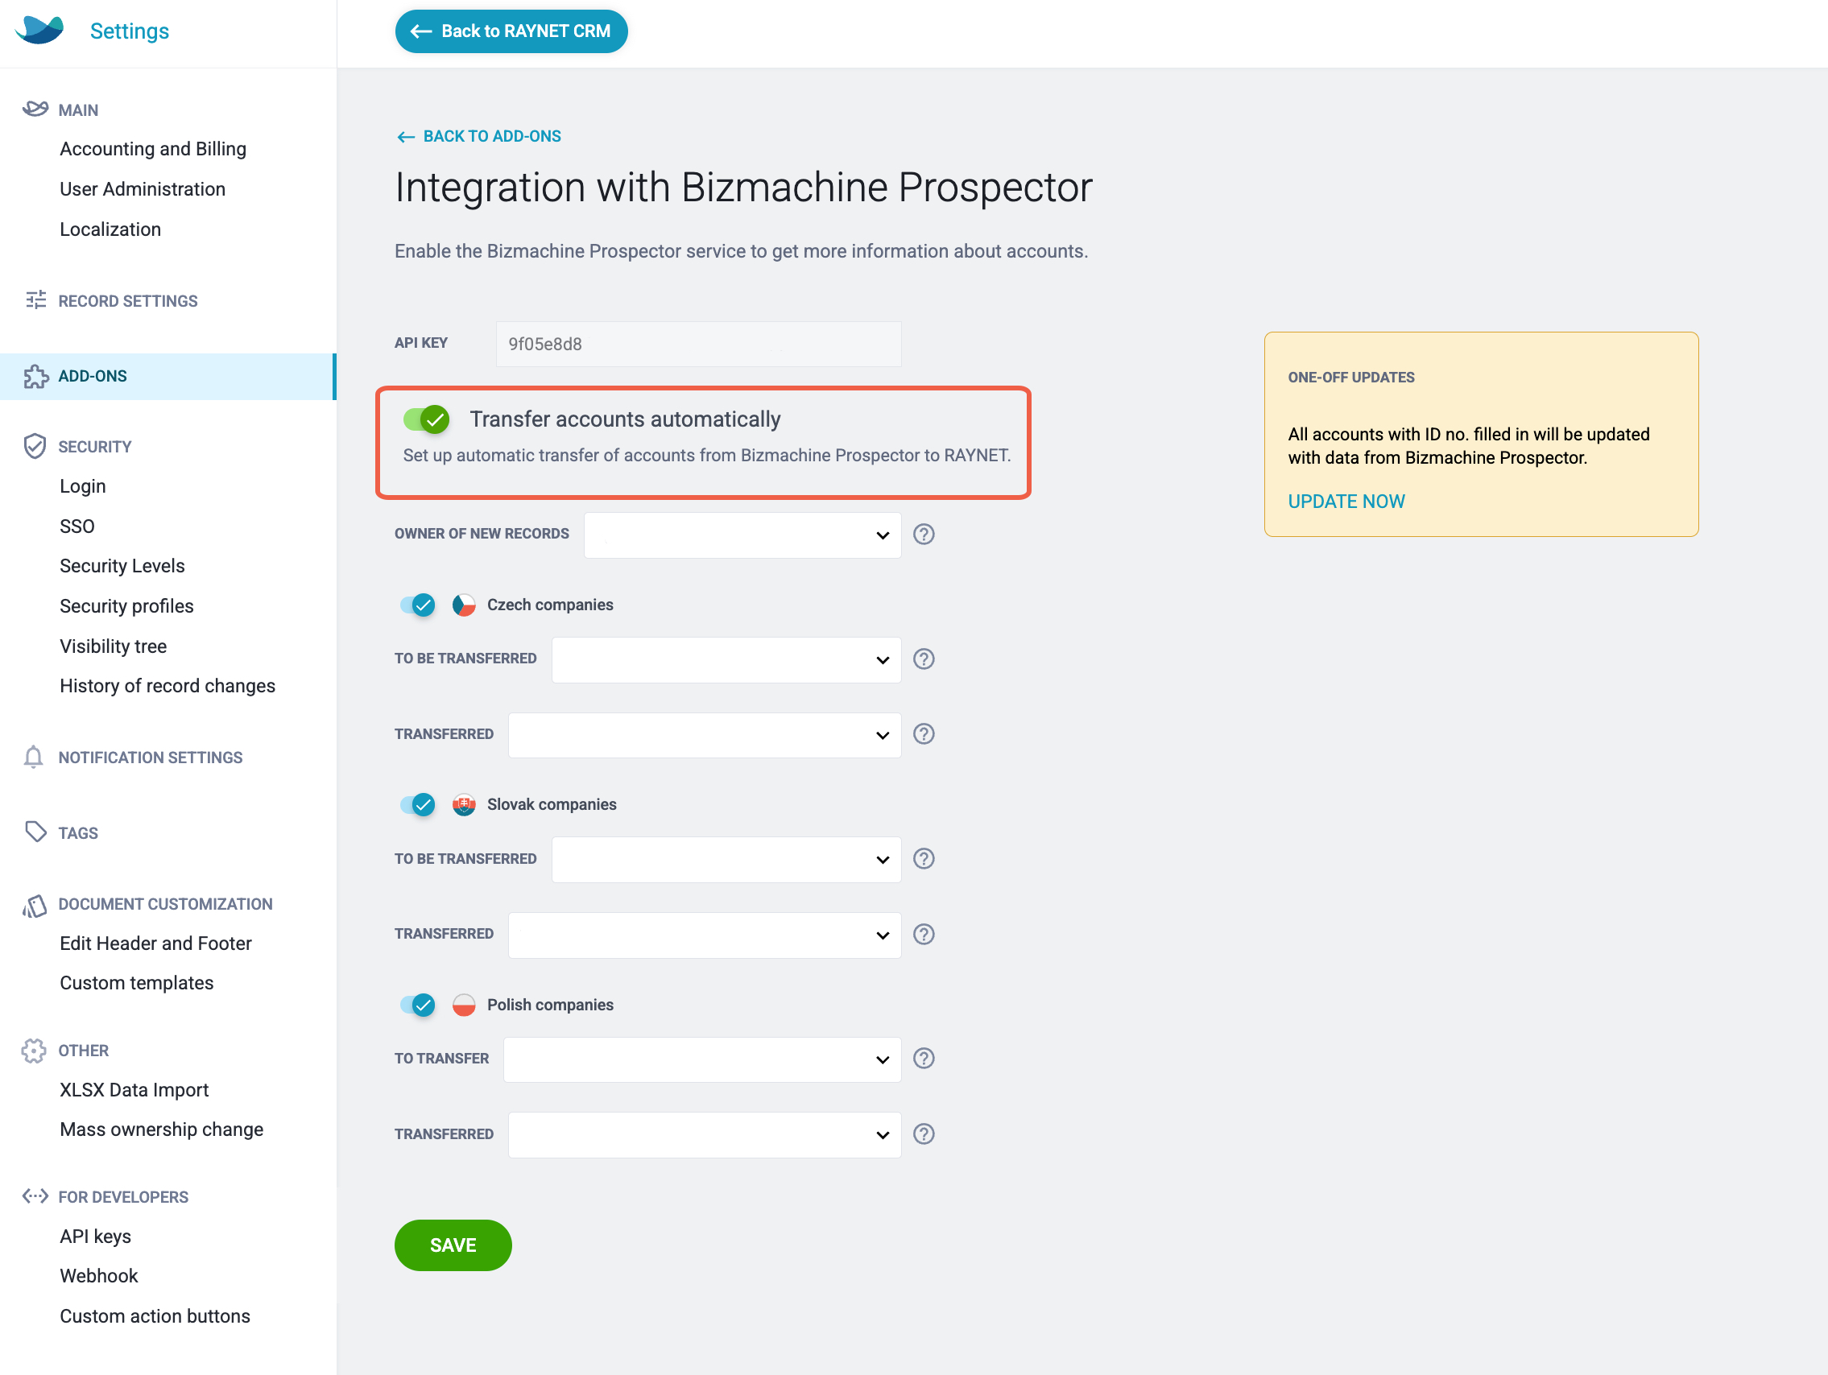Open help for Polish Transferred field
The height and width of the screenshot is (1375, 1828).
[924, 1133]
